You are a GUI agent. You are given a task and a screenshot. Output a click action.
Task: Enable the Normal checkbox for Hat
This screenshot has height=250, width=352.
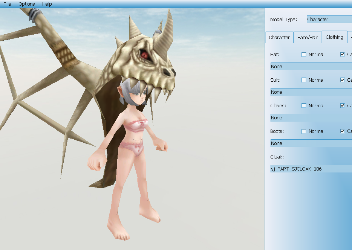pos(304,55)
